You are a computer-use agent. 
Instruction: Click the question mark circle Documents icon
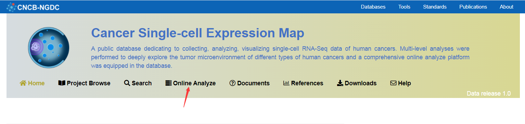tap(232, 83)
